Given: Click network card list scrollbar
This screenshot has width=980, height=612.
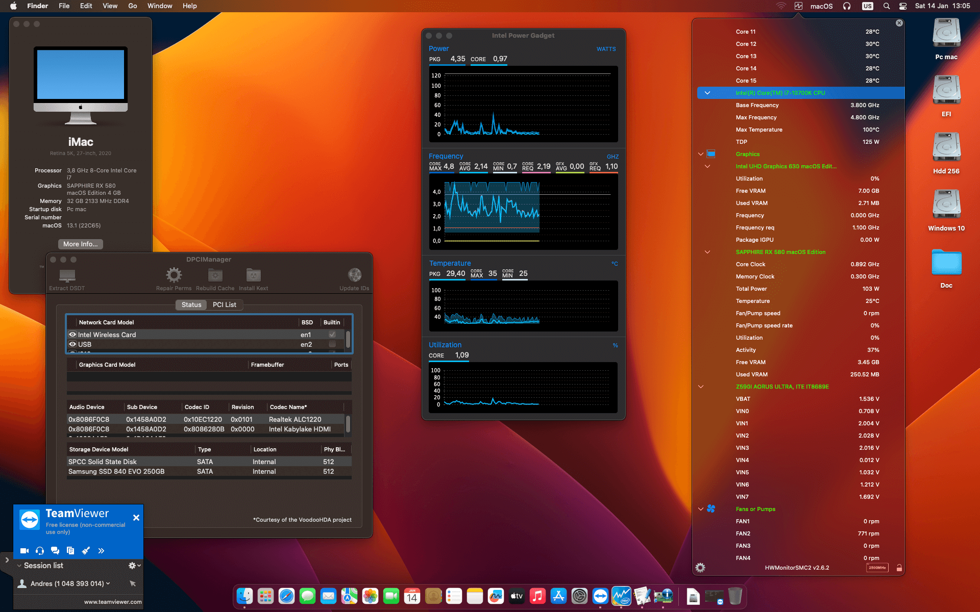Looking at the screenshot, I should click(348, 339).
